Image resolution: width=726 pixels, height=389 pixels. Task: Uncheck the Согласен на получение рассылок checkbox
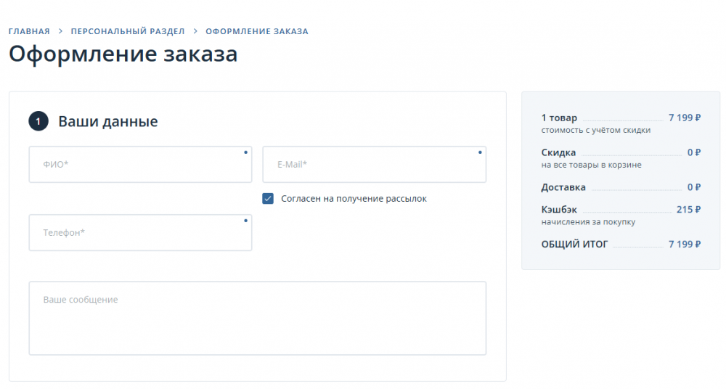tap(268, 199)
